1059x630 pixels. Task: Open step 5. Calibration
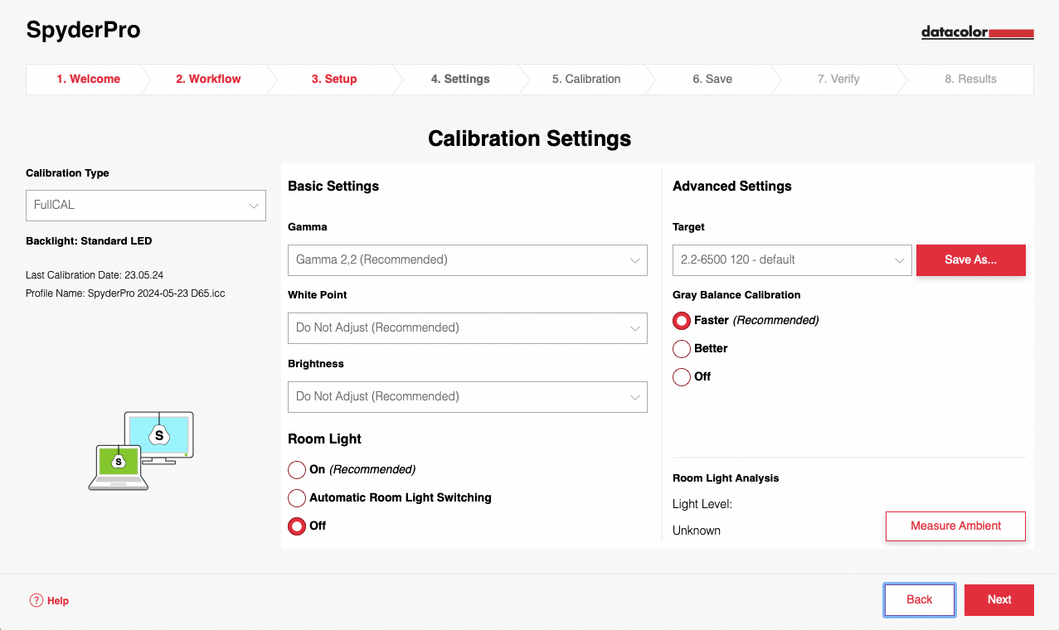click(586, 80)
